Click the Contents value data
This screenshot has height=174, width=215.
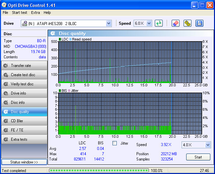pyautogui.click(x=42, y=57)
